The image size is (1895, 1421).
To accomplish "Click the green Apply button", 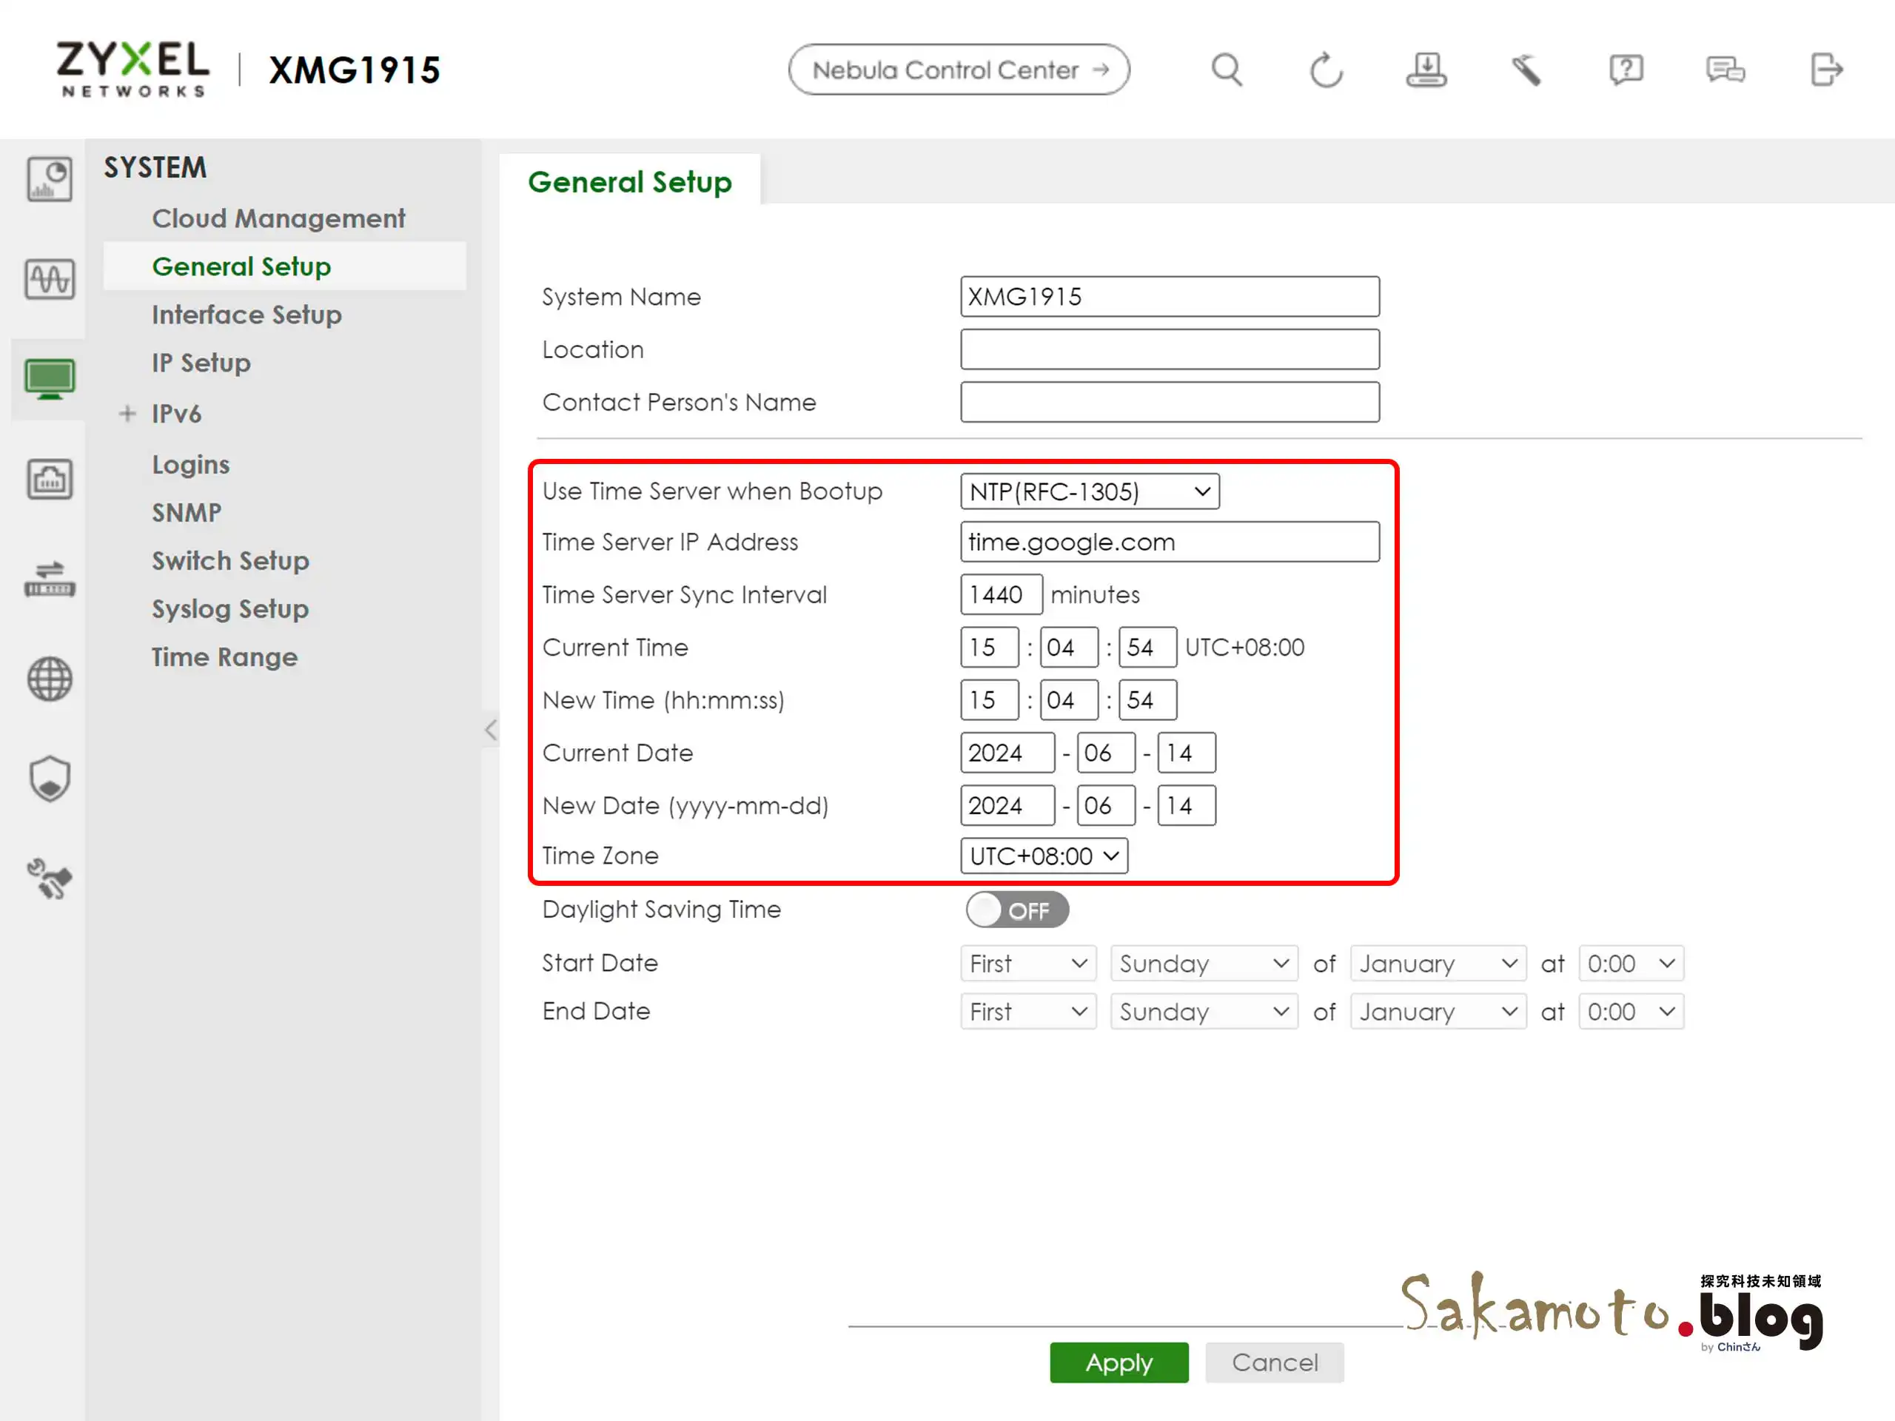I will (1118, 1362).
